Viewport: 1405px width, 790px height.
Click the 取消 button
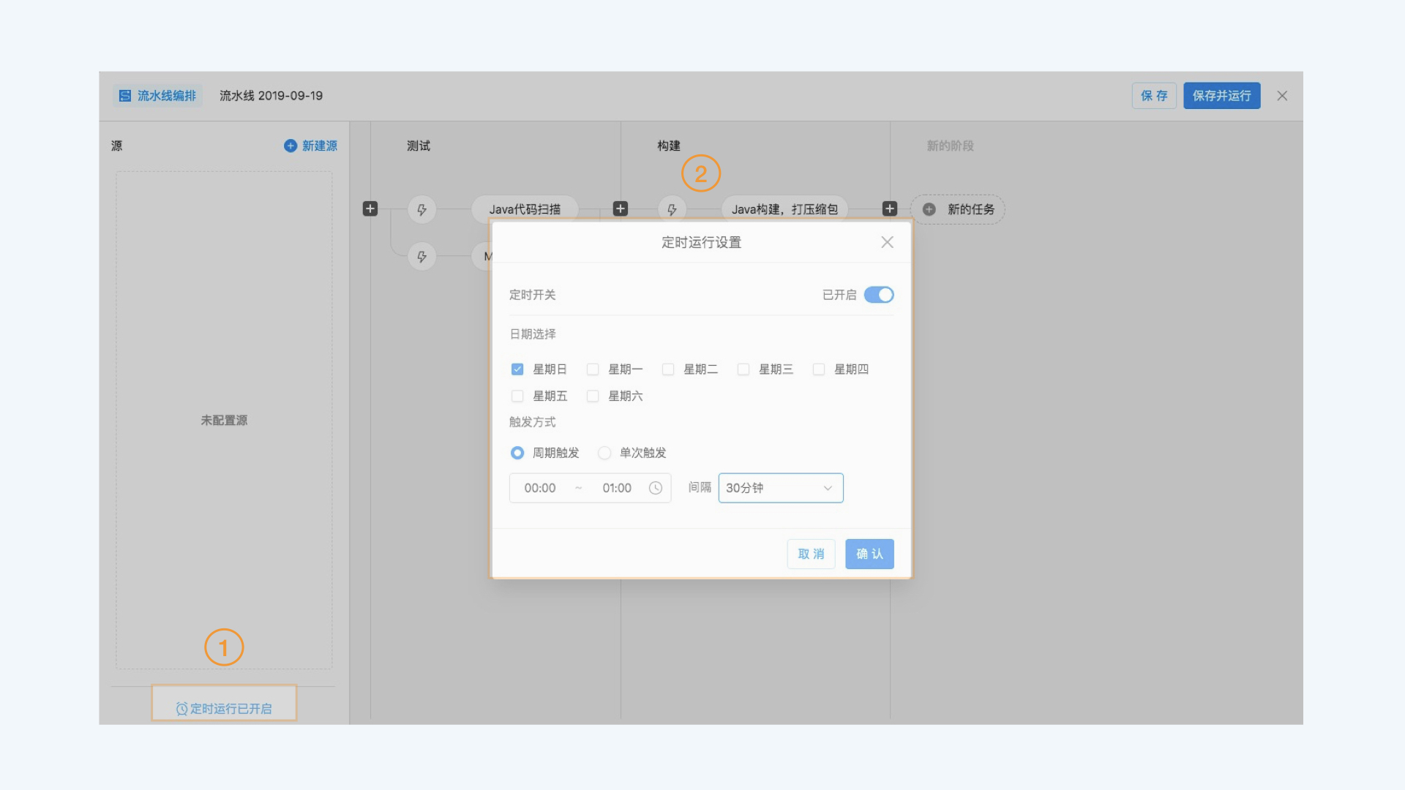pyautogui.click(x=811, y=554)
